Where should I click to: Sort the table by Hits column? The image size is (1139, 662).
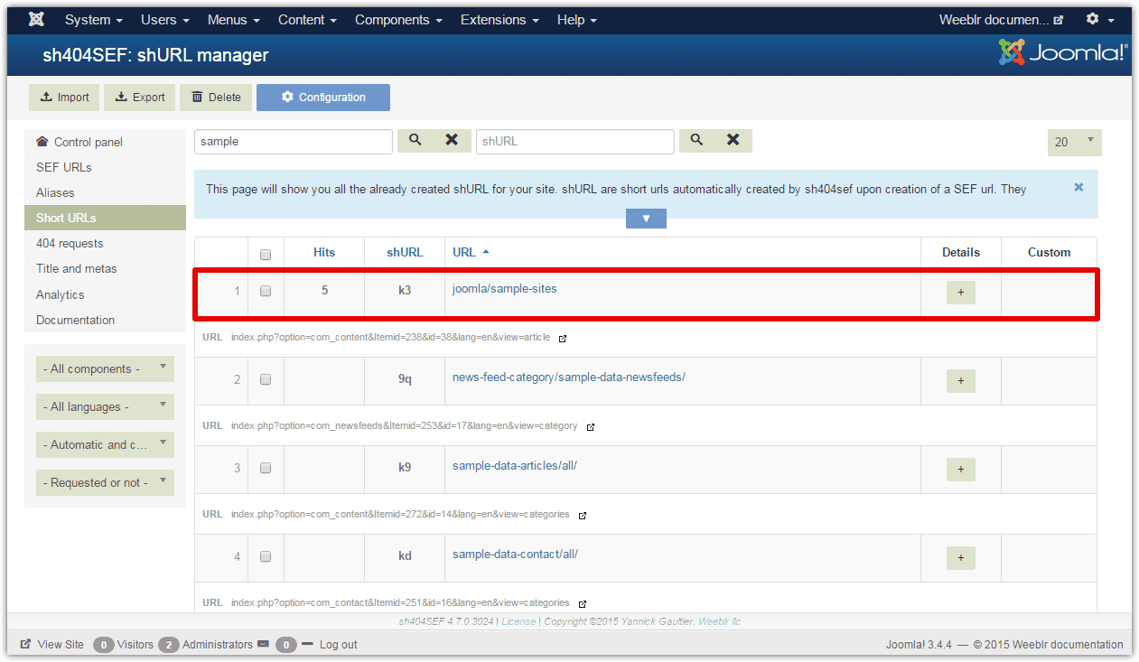(324, 253)
